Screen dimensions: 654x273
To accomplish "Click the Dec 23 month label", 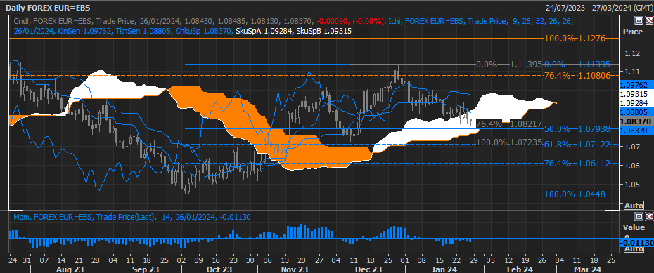I will click(x=369, y=269).
